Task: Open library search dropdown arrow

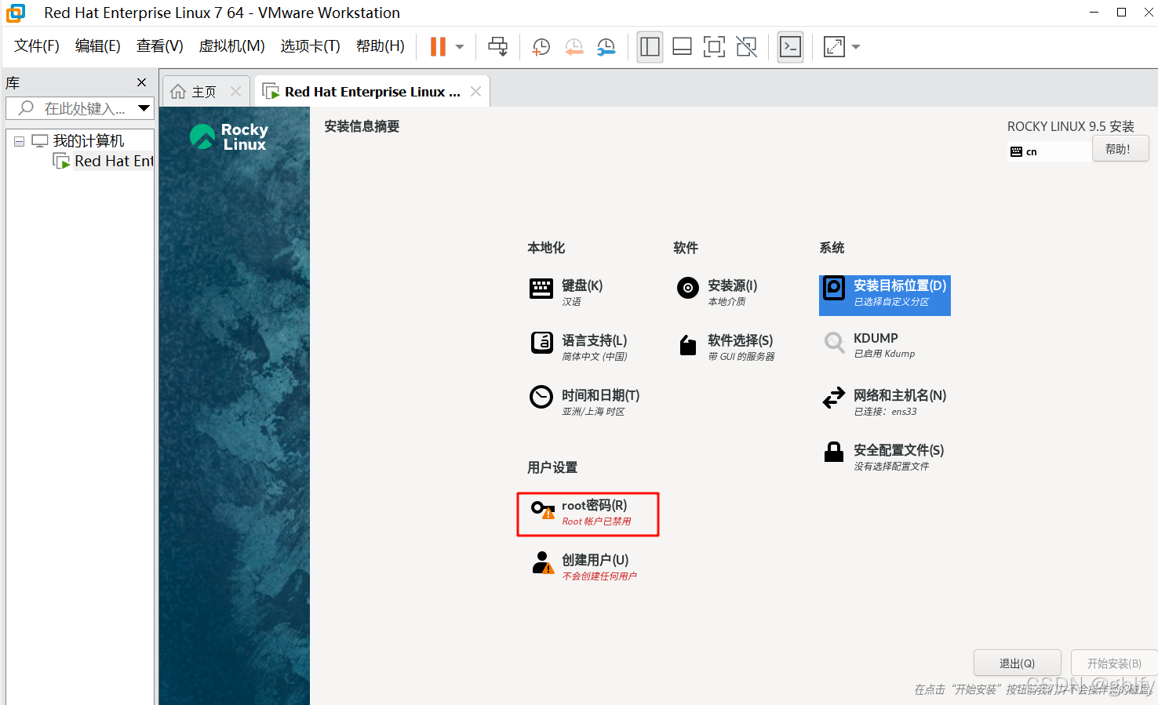Action: point(144,108)
